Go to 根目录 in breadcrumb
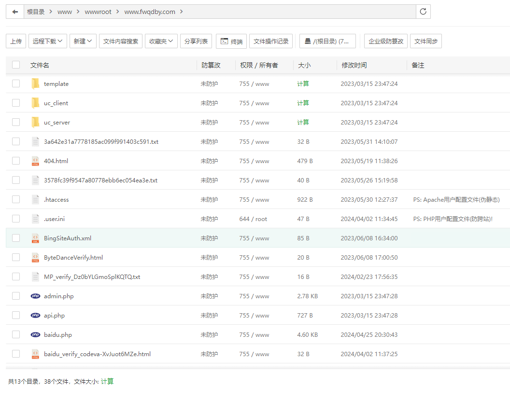 [36, 12]
